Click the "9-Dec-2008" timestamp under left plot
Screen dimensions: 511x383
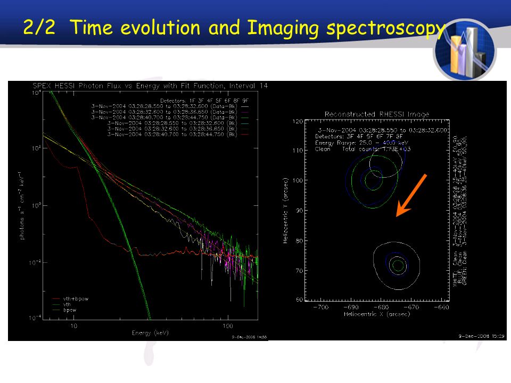click(x=249, y=337)
